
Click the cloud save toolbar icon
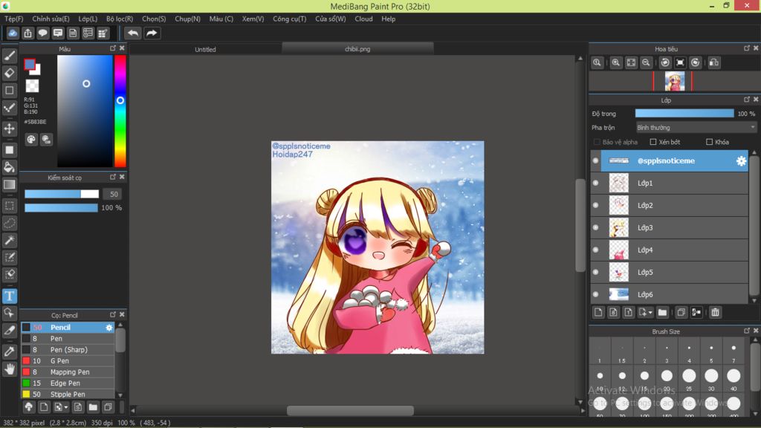pyautogui.click(x=13, y=33)
